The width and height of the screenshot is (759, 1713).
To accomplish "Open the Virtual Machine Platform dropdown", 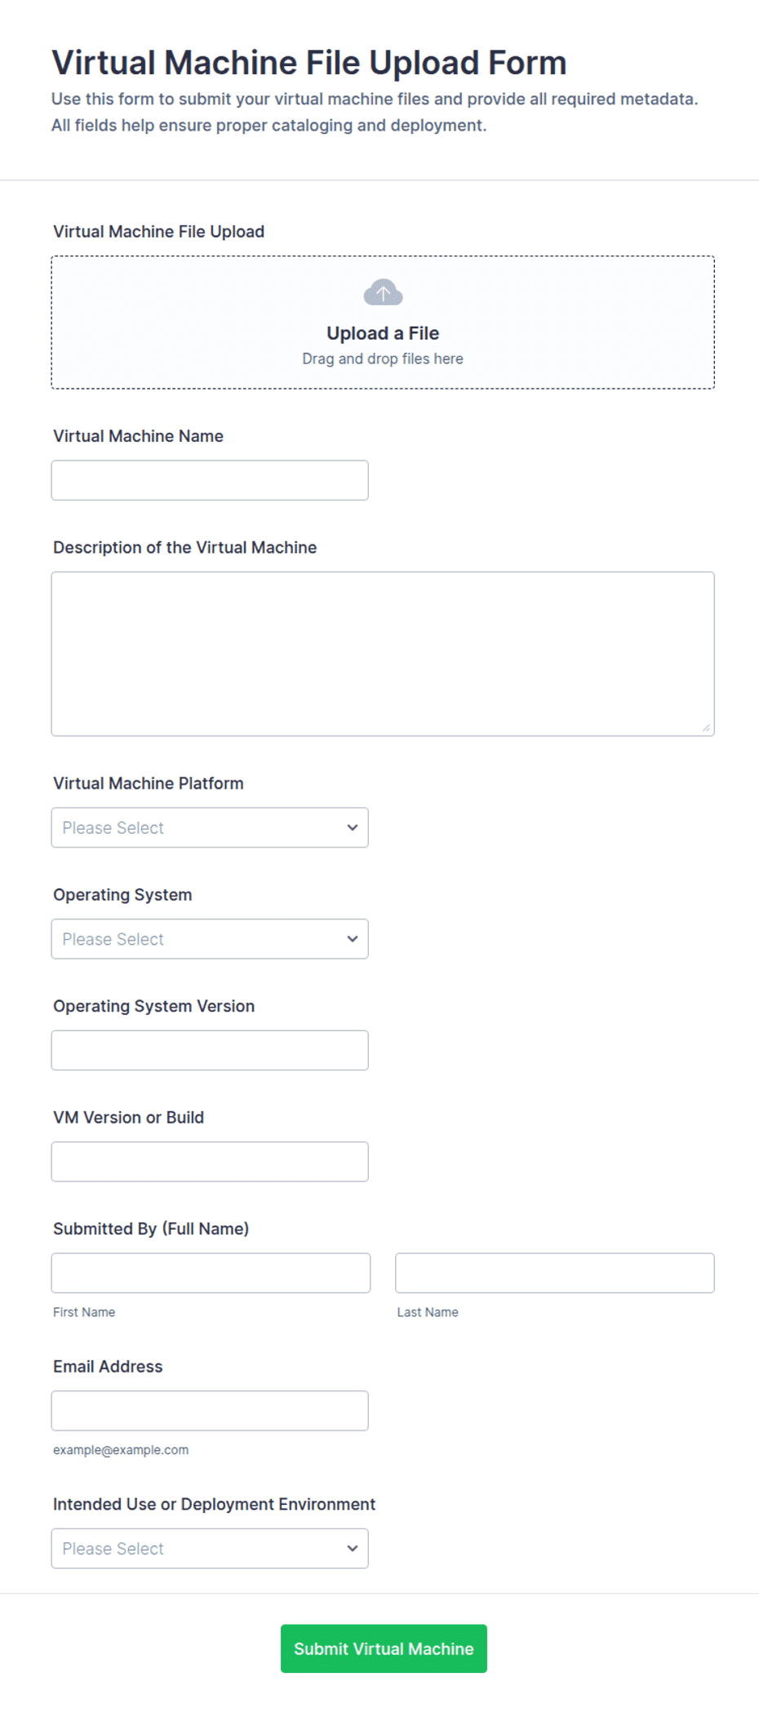I will pos(210,828).
